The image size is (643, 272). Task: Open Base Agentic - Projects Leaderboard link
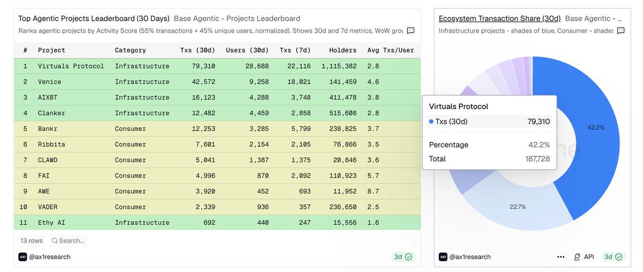click(237, 18)
